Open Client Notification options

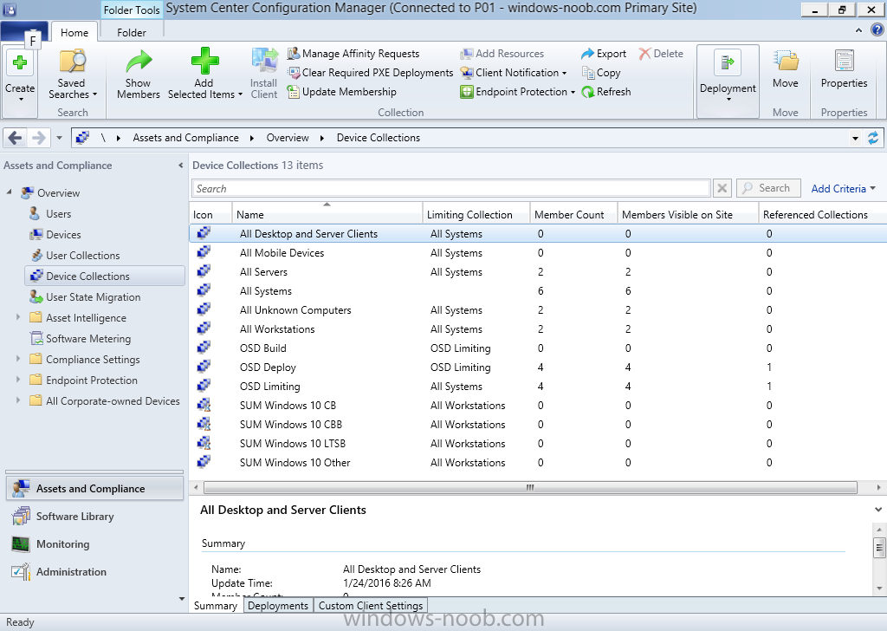coord(513,73)
